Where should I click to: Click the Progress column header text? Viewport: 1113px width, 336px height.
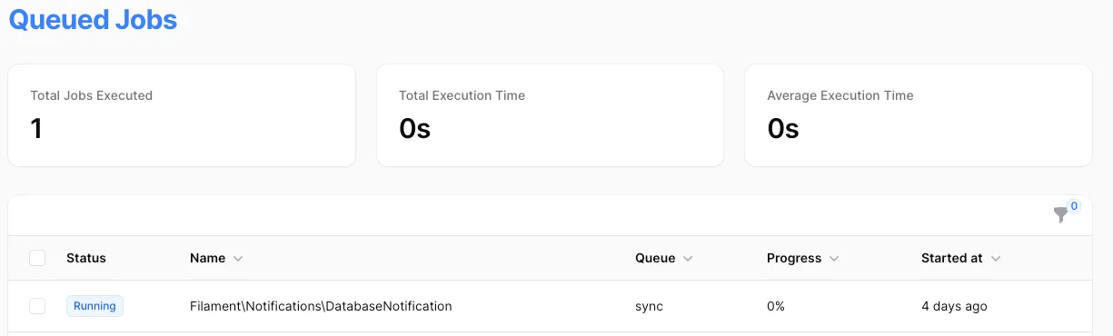794,258
